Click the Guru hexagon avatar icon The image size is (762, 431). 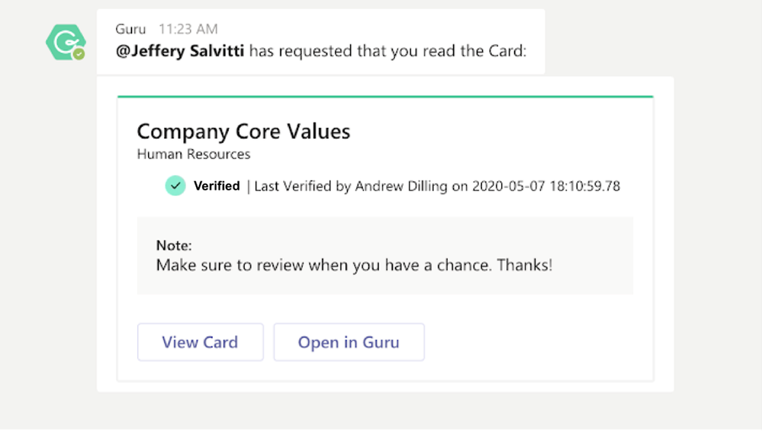point(64,41)
